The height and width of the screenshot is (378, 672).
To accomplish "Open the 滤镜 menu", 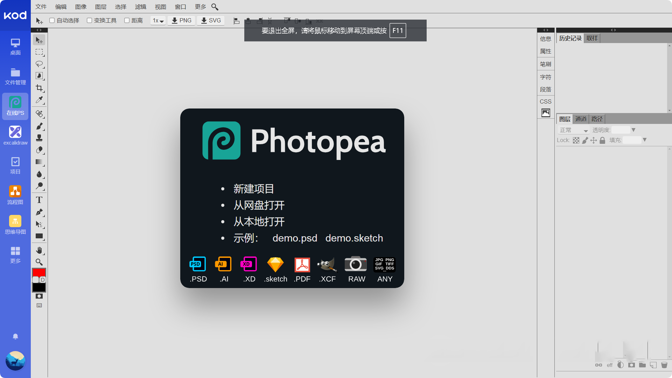I will 141,7.
